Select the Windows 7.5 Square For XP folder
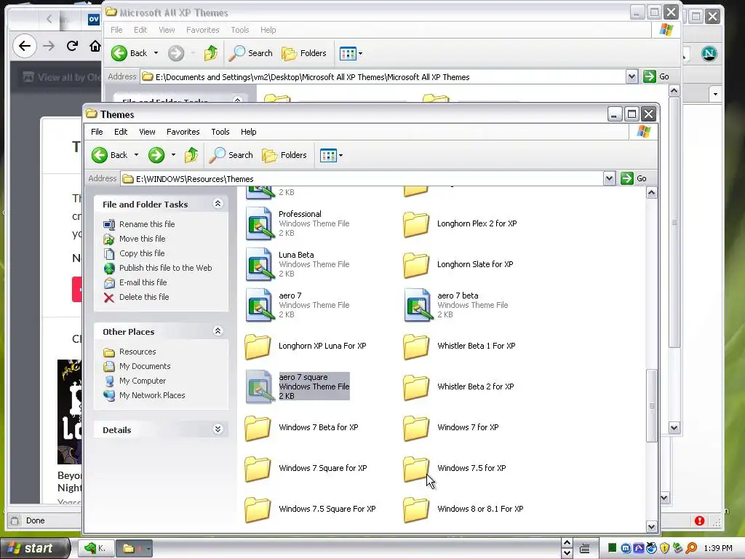 pos(258,509)
